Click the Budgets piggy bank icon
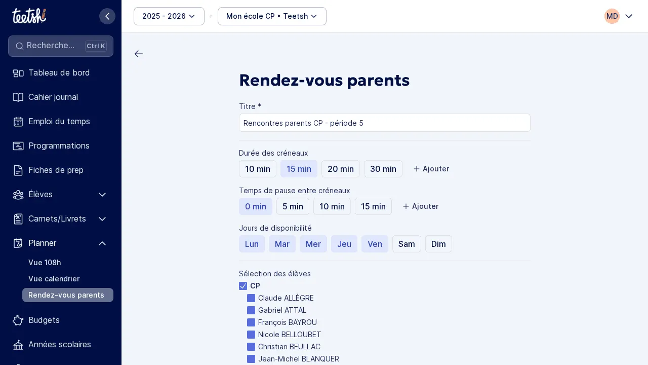This screenshot has height=365, width=648. [18, 320]
